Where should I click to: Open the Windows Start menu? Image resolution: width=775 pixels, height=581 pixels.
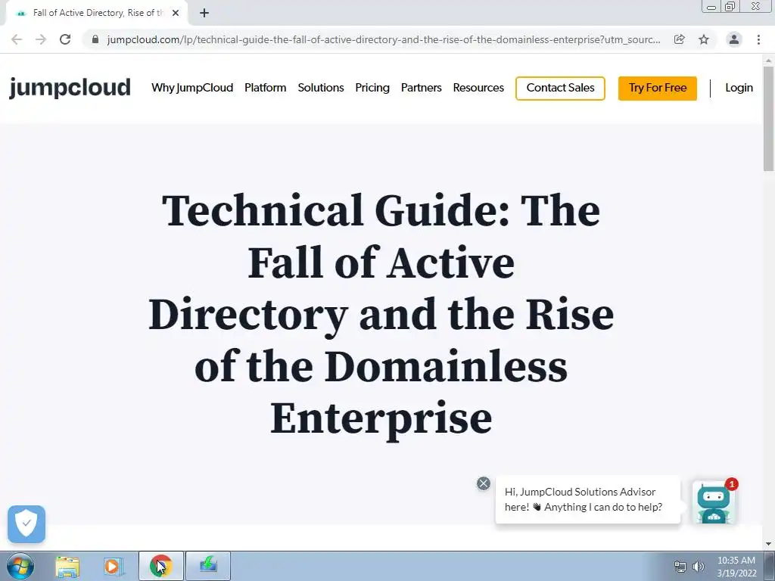pyautogui.click(x=20, y=566)
